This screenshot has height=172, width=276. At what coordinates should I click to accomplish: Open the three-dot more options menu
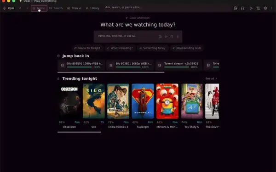pos(271,8)
